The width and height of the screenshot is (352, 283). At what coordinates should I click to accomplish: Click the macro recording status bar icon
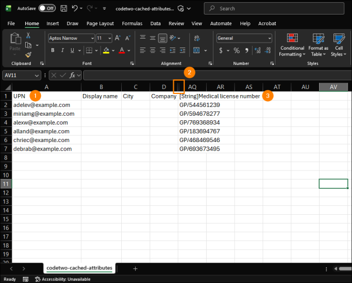[26, 279]
